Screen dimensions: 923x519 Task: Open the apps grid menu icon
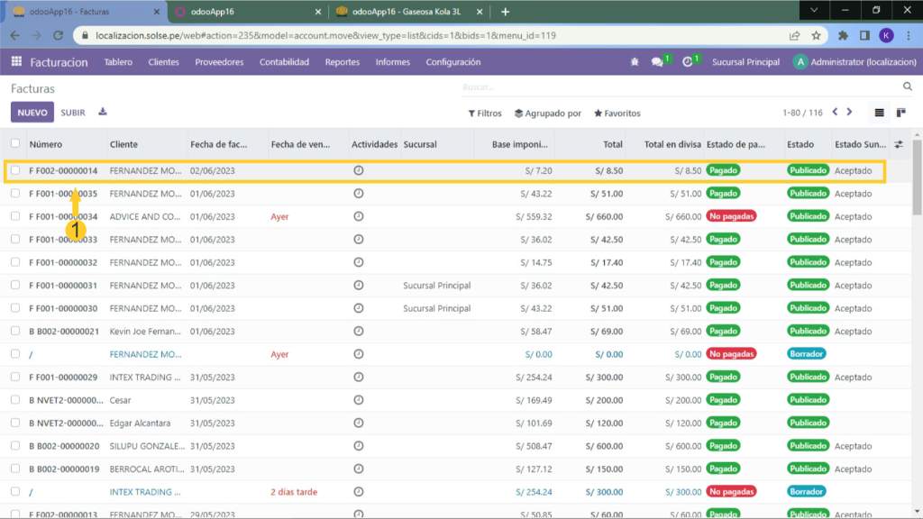point(16,62)
